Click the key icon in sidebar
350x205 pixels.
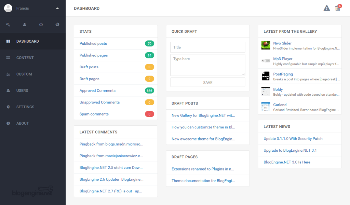point(8,25)
